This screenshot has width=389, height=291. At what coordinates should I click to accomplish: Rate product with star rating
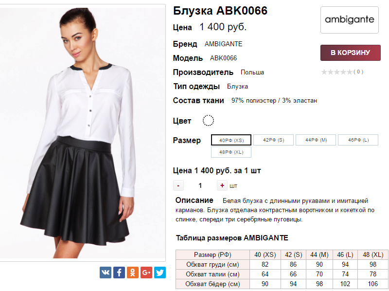pyautogui.click(x=336, y=72)
